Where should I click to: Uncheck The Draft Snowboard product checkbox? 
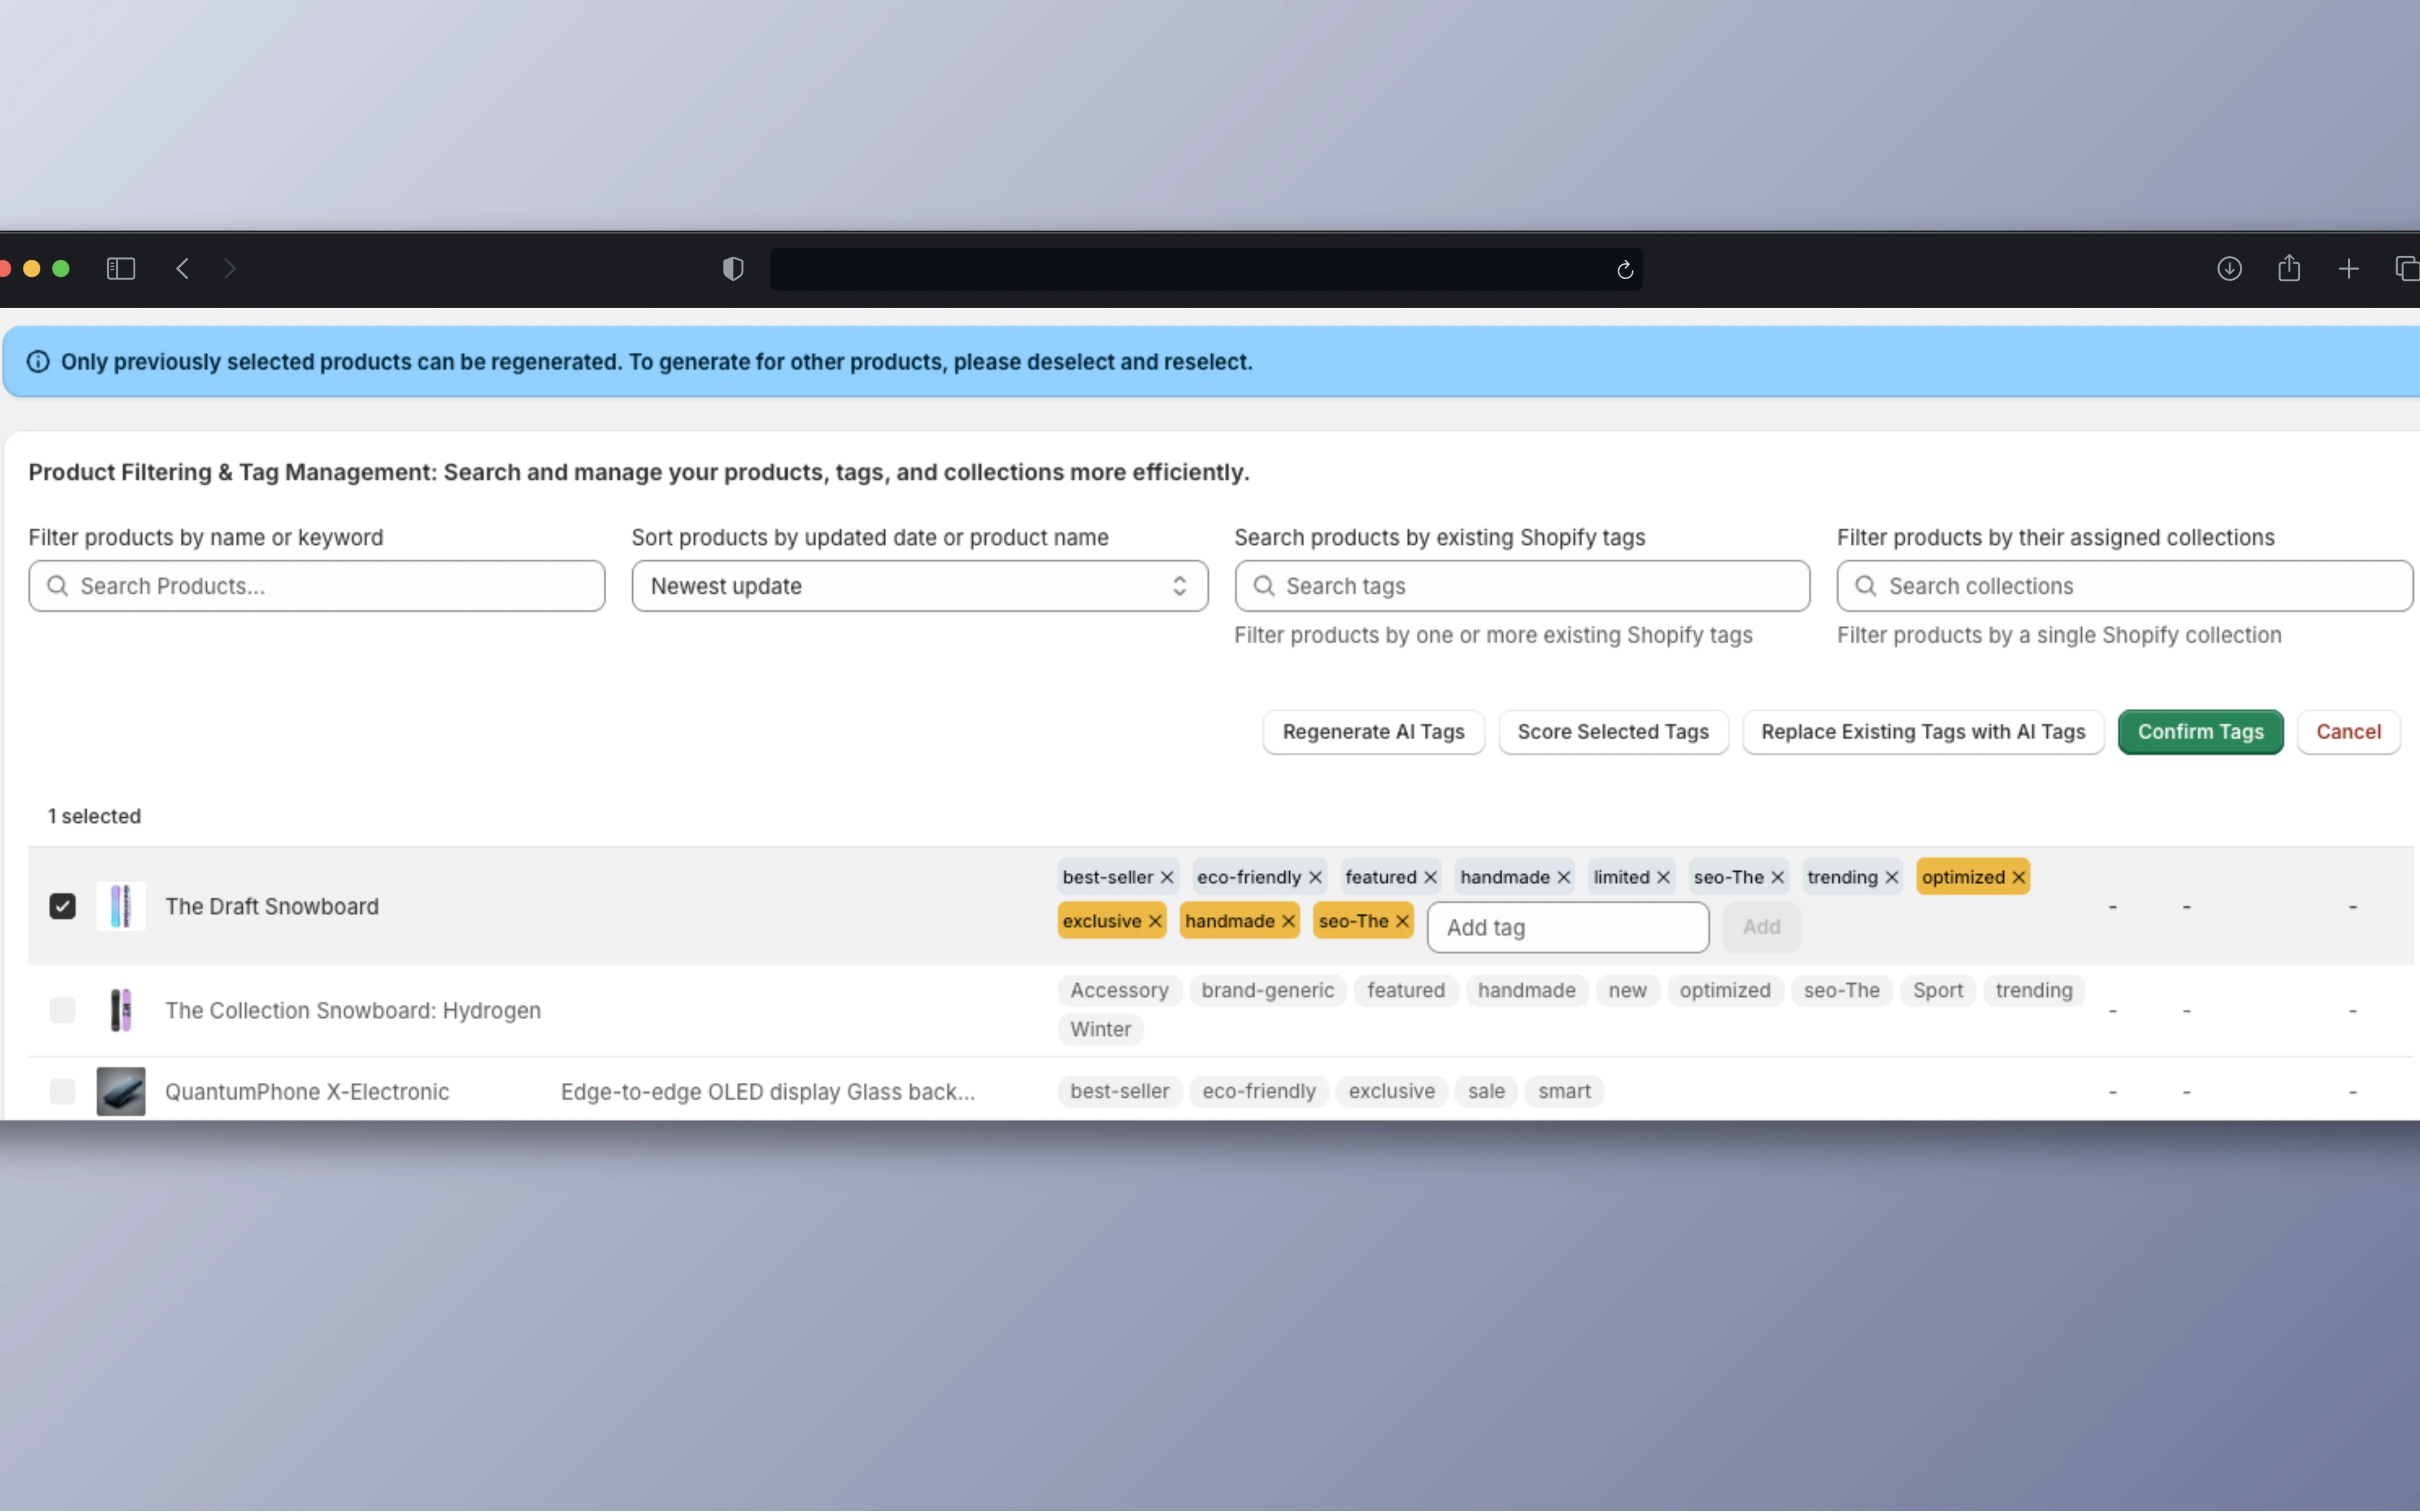coord(62,906)
